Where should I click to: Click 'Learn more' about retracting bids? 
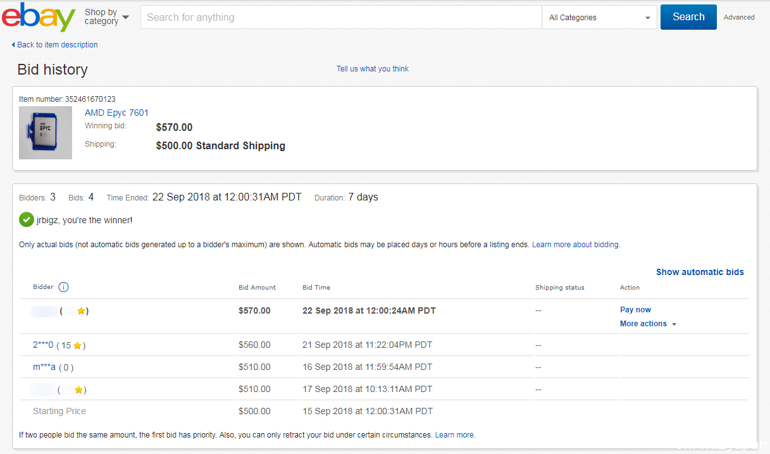click(x=455, y=435)
